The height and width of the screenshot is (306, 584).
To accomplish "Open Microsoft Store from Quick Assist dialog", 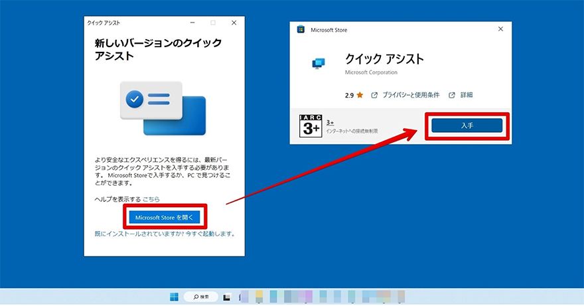I will click(165, 217).
